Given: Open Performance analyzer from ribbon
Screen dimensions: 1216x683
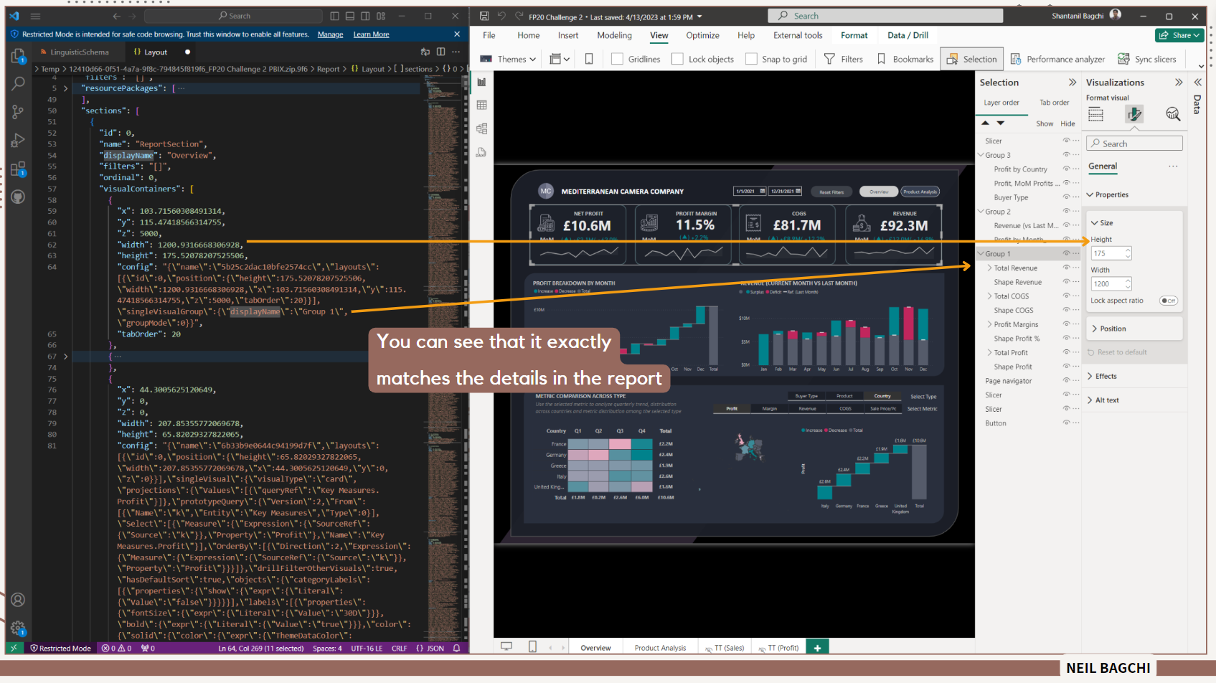Looking at the screenshot, I should 1057,59.
